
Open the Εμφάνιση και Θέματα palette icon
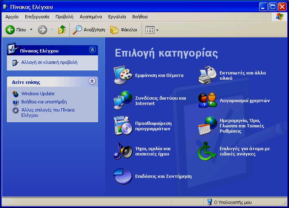(x=123, y=75)
